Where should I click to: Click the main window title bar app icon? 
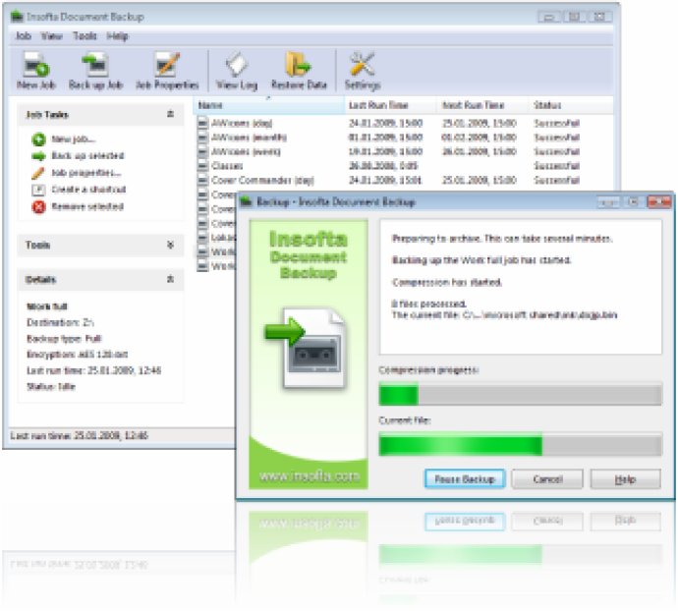coord(17,17)
